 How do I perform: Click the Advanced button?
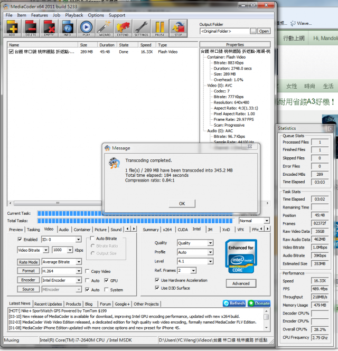click(x=241, y=283)
